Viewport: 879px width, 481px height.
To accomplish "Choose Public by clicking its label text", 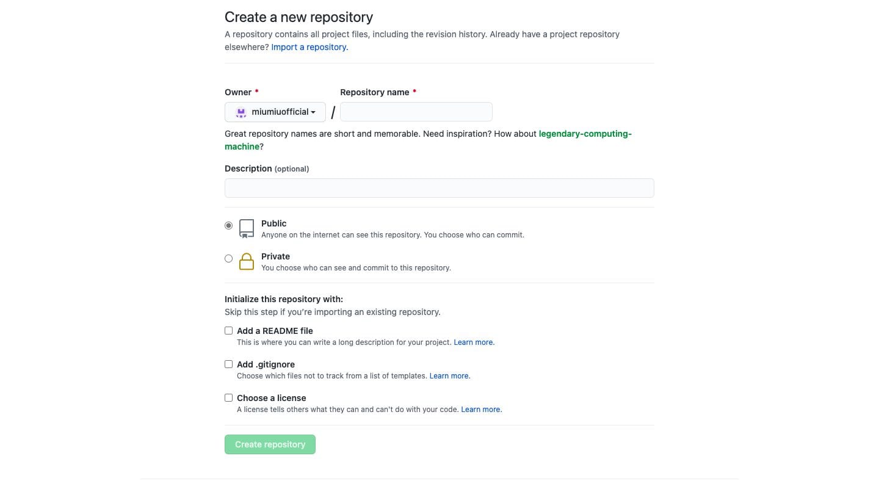I will [273, 223].
